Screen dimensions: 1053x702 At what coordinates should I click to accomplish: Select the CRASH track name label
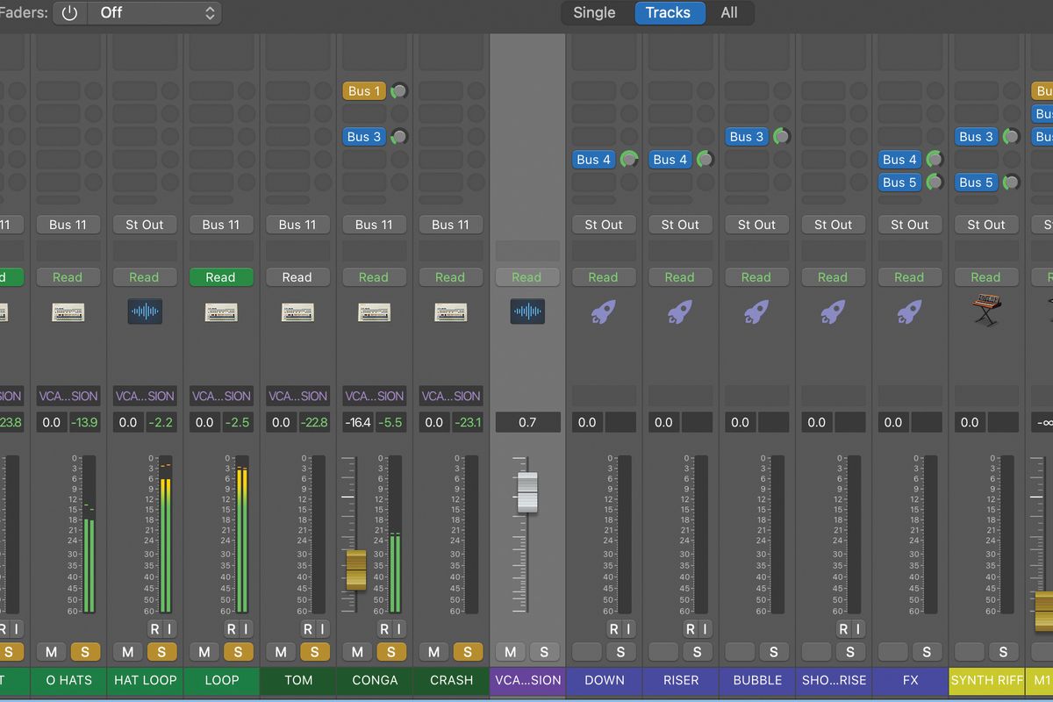450,680
